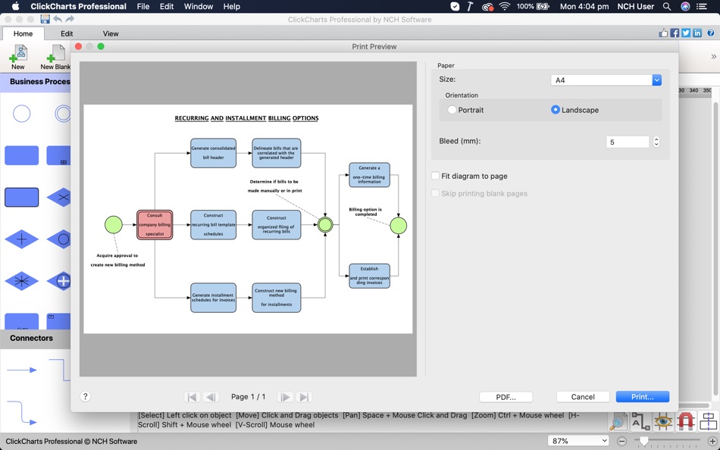
Task: Open the 87% zoom level dropdown
Action: pos(579,441)
